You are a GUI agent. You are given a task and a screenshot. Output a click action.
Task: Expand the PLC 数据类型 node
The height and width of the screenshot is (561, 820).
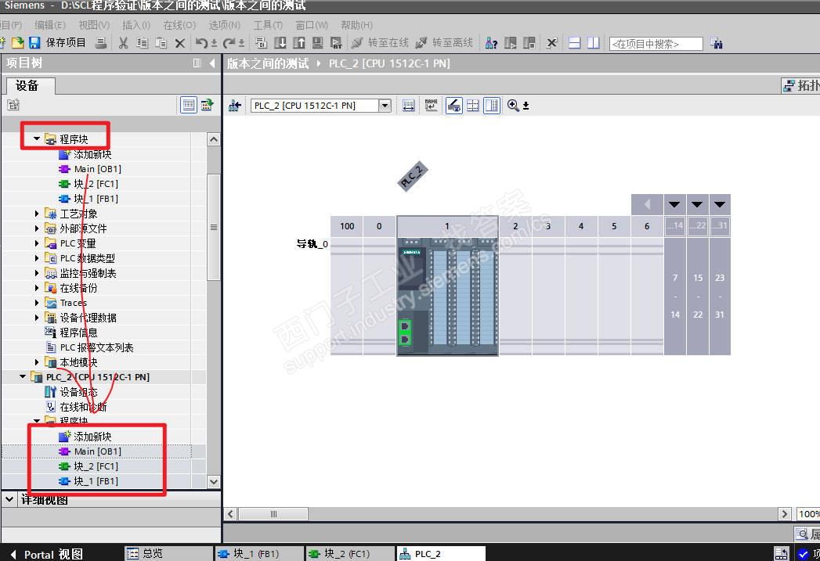[37, 258]
